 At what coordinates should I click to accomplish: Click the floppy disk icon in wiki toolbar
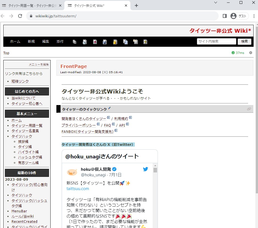[105, 42]
